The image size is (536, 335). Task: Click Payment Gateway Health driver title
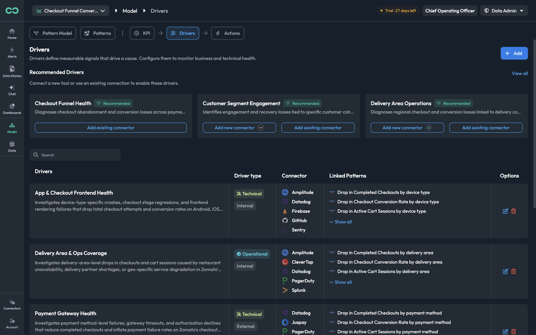tap(66, 313)
